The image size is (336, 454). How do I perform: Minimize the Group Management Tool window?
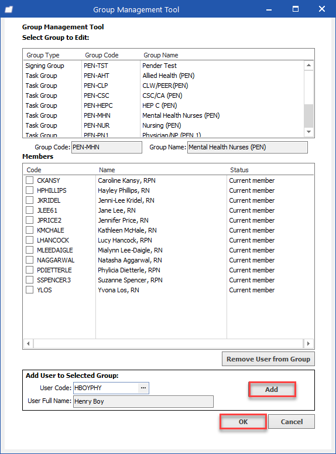point(269,9)
